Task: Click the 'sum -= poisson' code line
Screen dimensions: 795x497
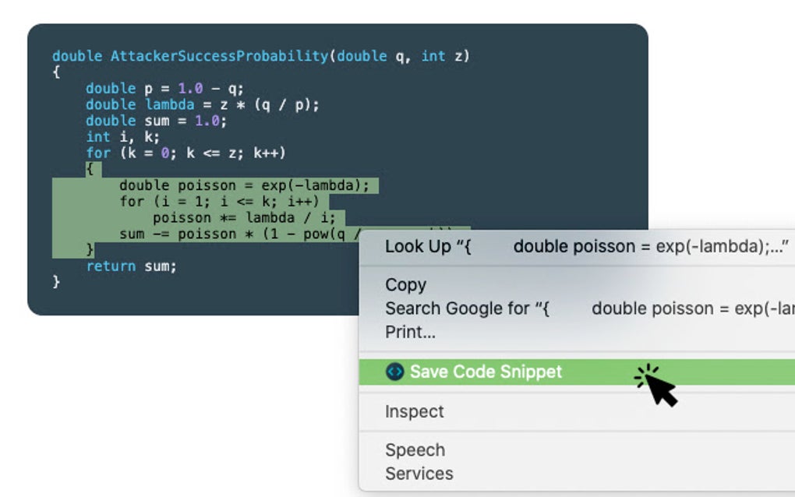Action: click(238, 234)
